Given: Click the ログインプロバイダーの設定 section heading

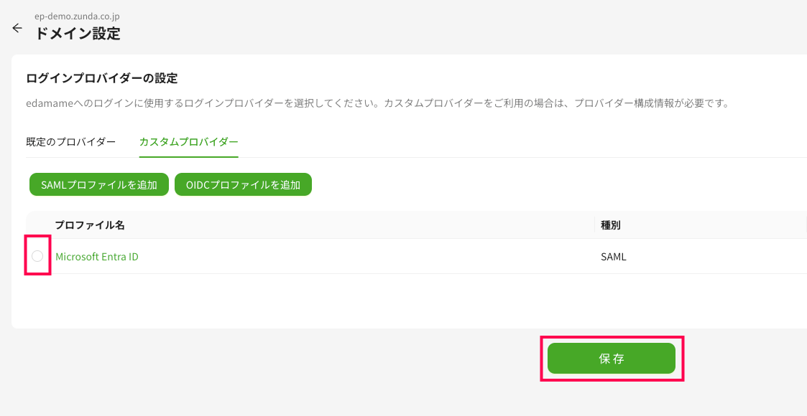Looking at the screenshot, I should [x=102, y=79].
